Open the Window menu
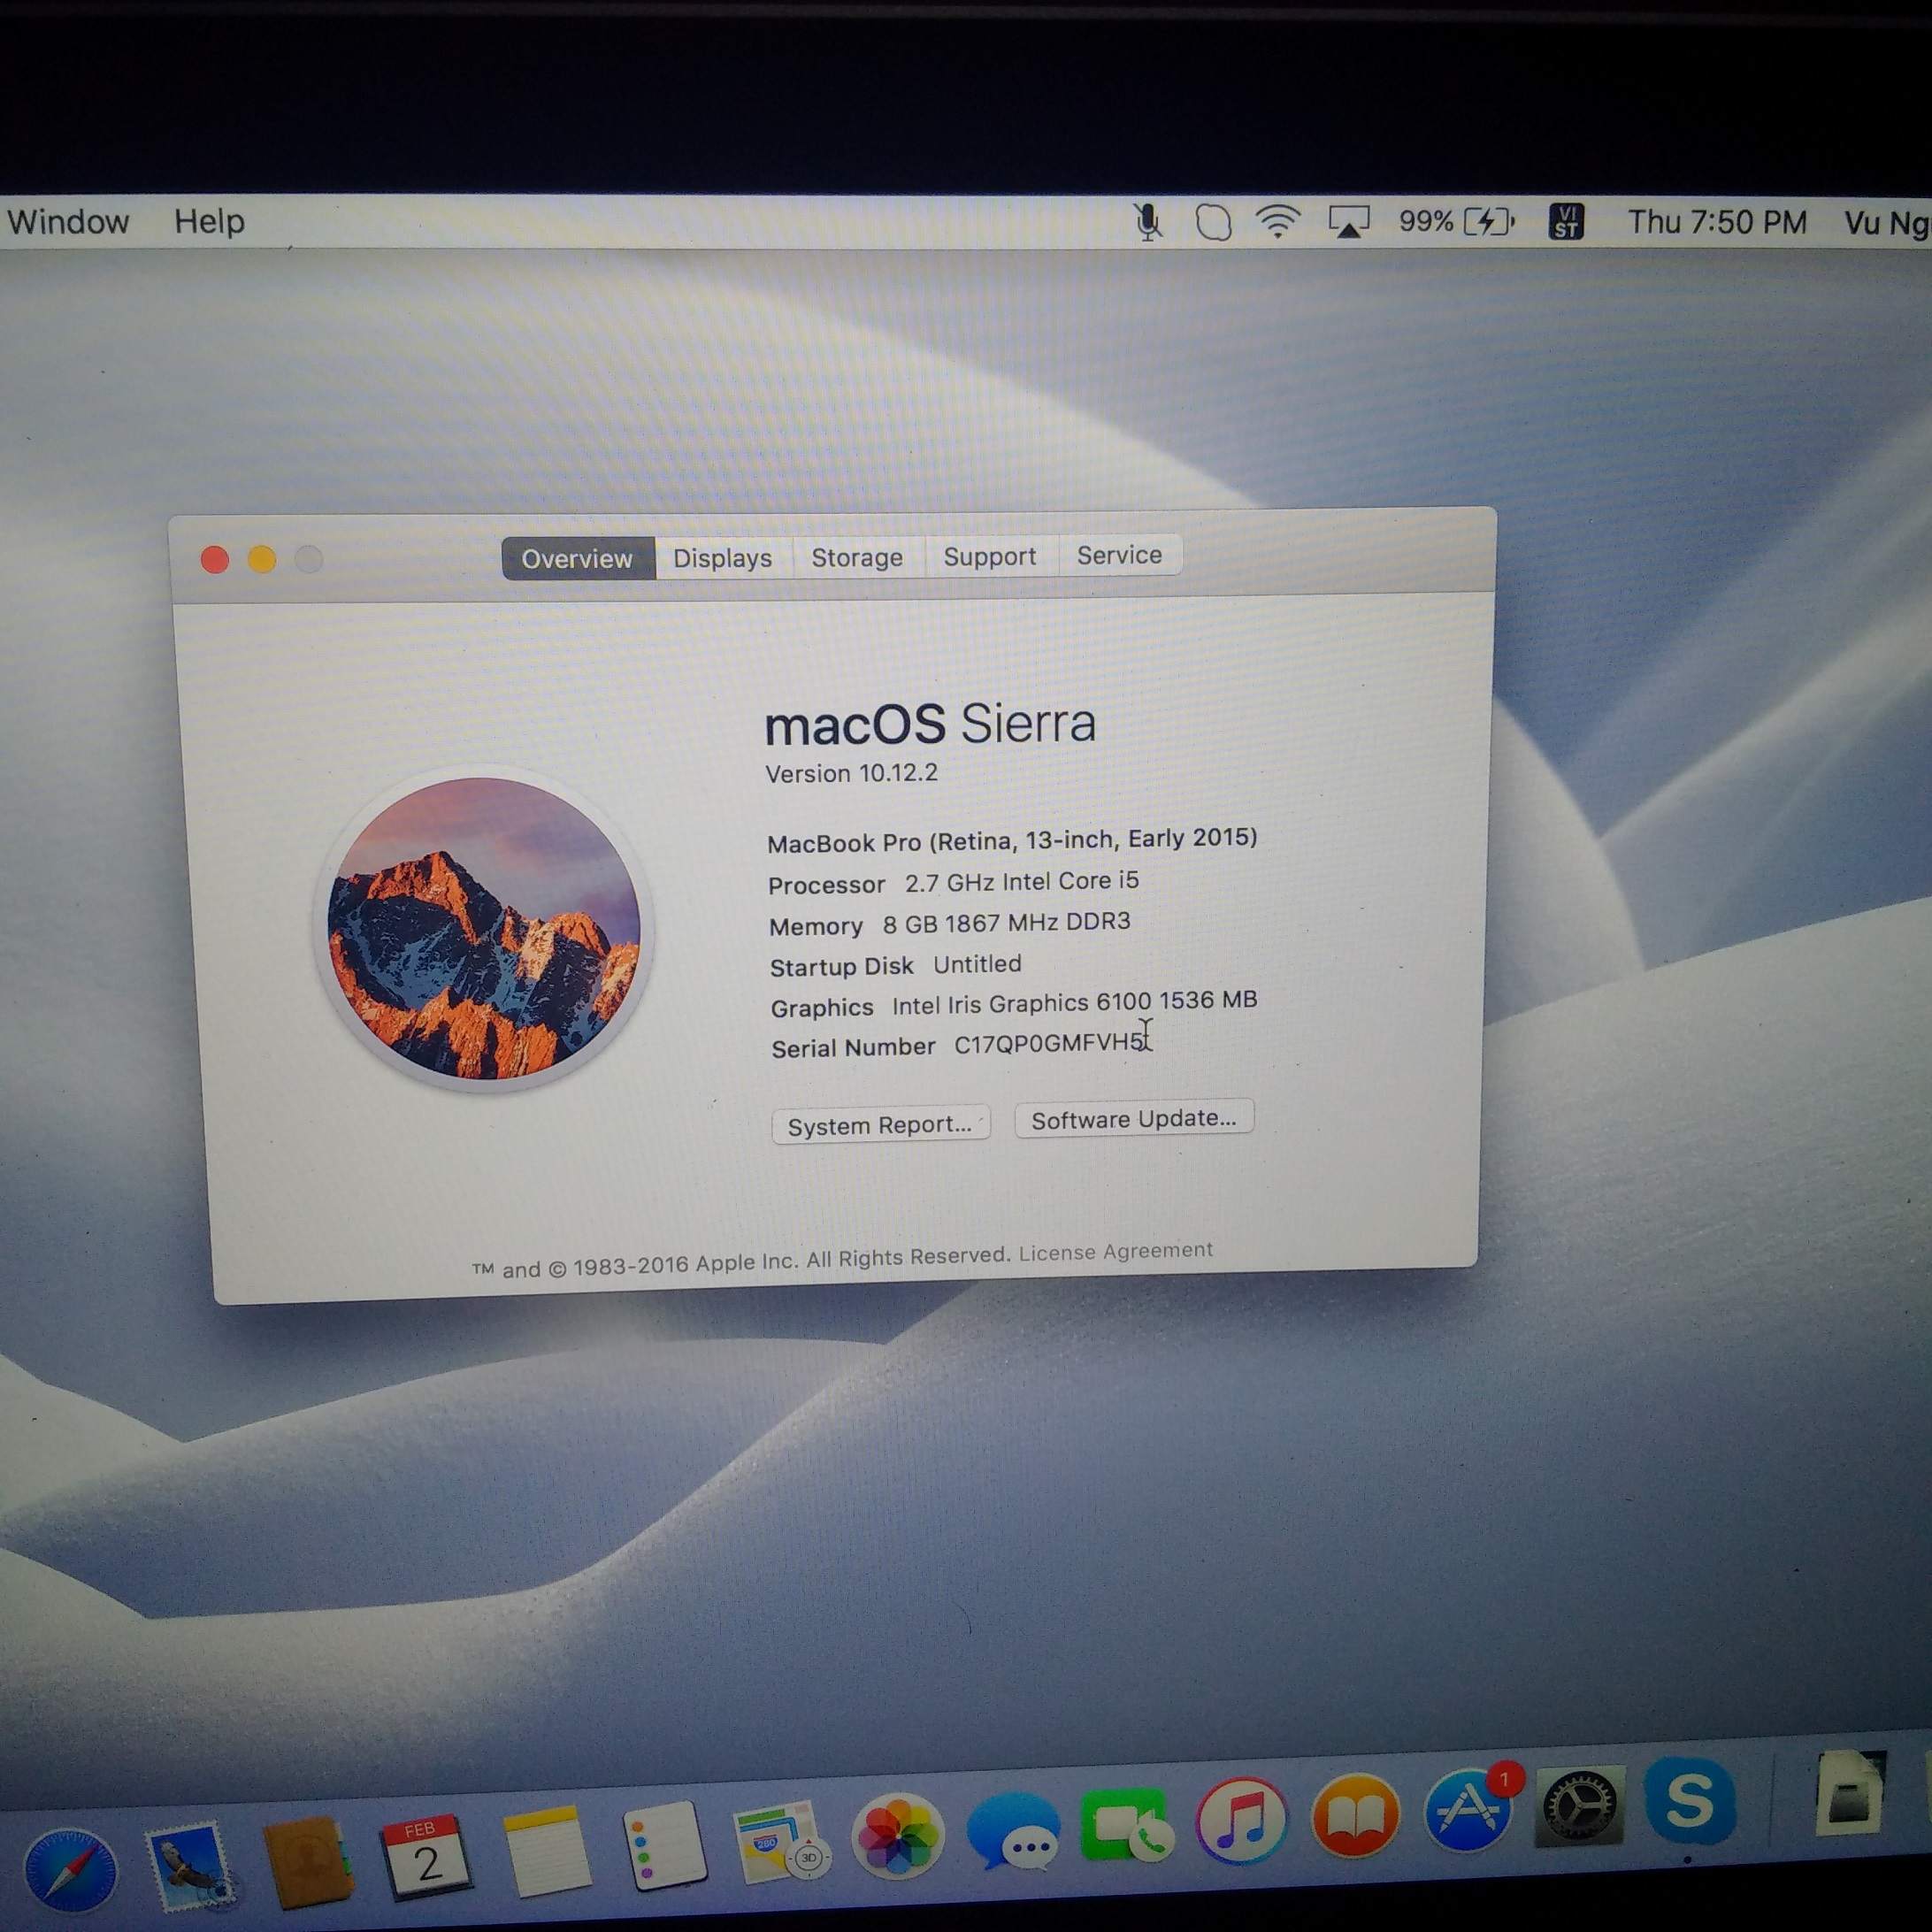Screen dimensions: 1932x1932 pos(68,221)
